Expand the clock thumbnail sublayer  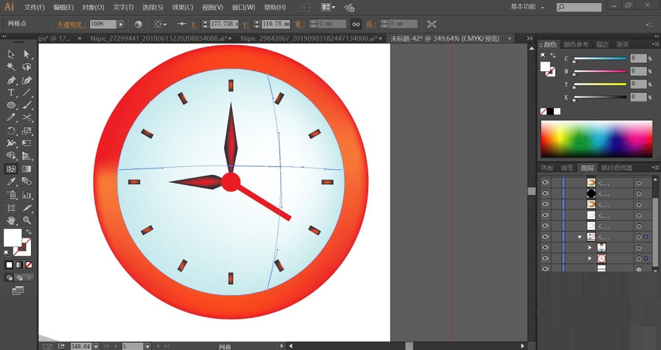[x=590, y=258]
